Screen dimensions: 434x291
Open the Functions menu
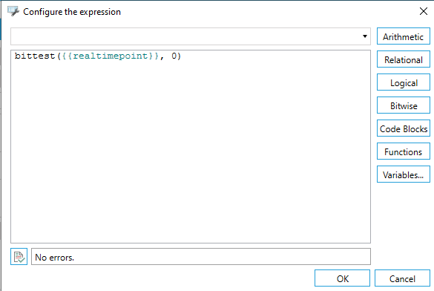point(404,151)
